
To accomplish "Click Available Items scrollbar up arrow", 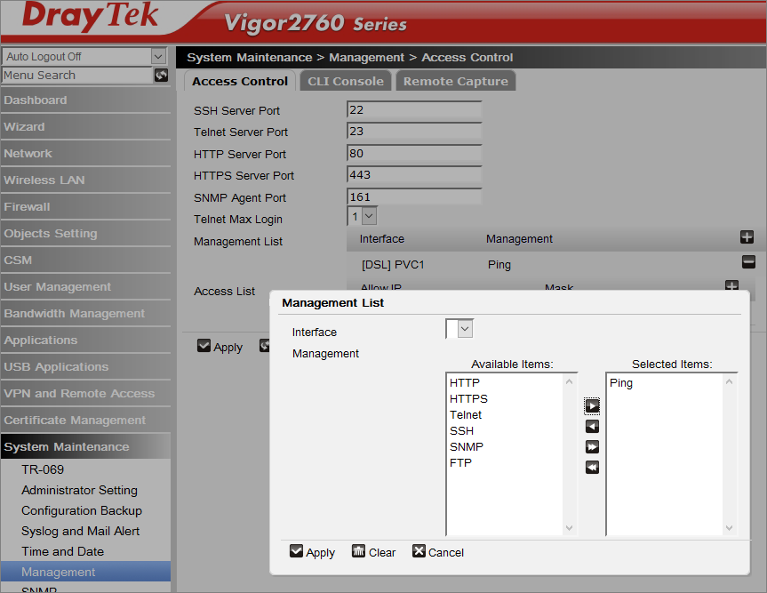I will click(x=569, y=381).
